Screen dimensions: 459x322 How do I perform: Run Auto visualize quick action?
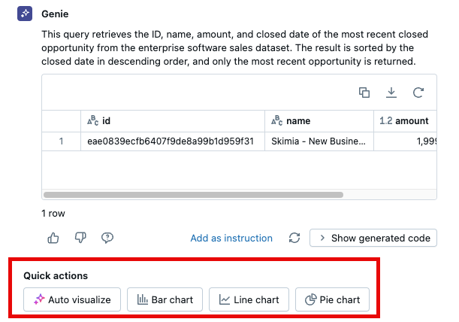click(x=72, y=299)
